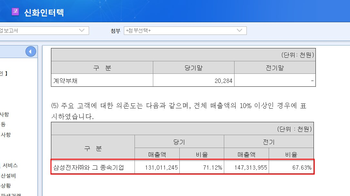Click the '전기말' column header
The height and width of the screenshot is (196, 350).
275,68
